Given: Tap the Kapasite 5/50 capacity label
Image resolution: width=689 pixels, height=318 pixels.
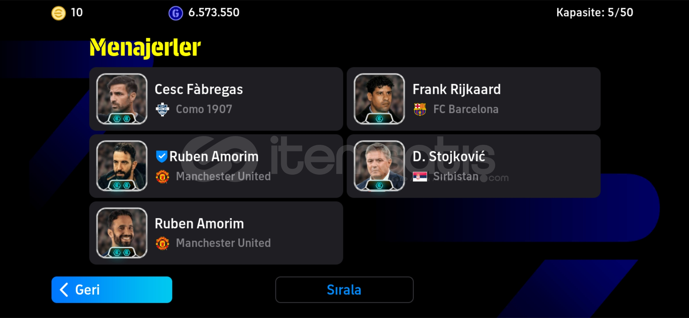Looking at the screenshot, I should [x=594, y=13].
